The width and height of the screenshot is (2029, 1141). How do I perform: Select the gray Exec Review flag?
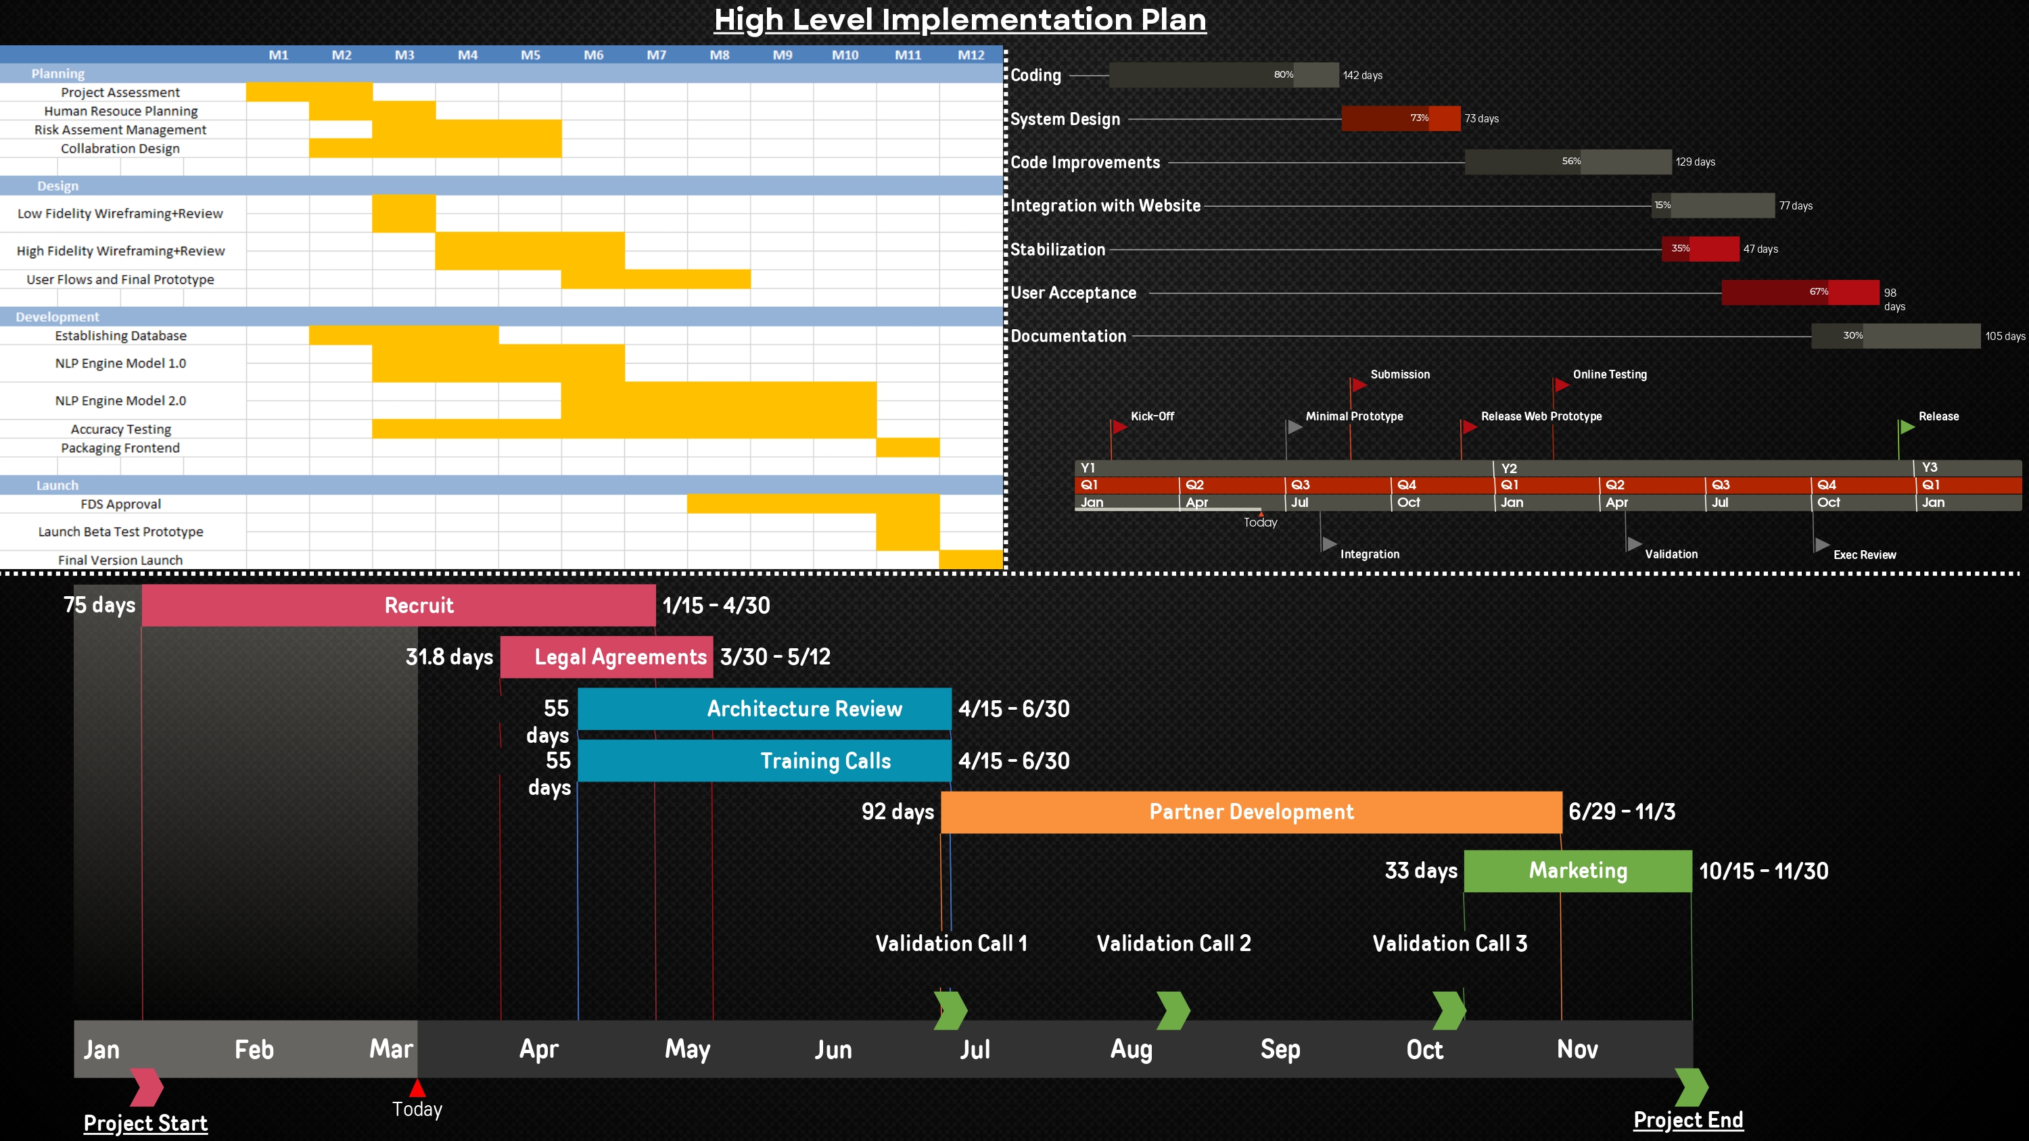coord(1822,544)
